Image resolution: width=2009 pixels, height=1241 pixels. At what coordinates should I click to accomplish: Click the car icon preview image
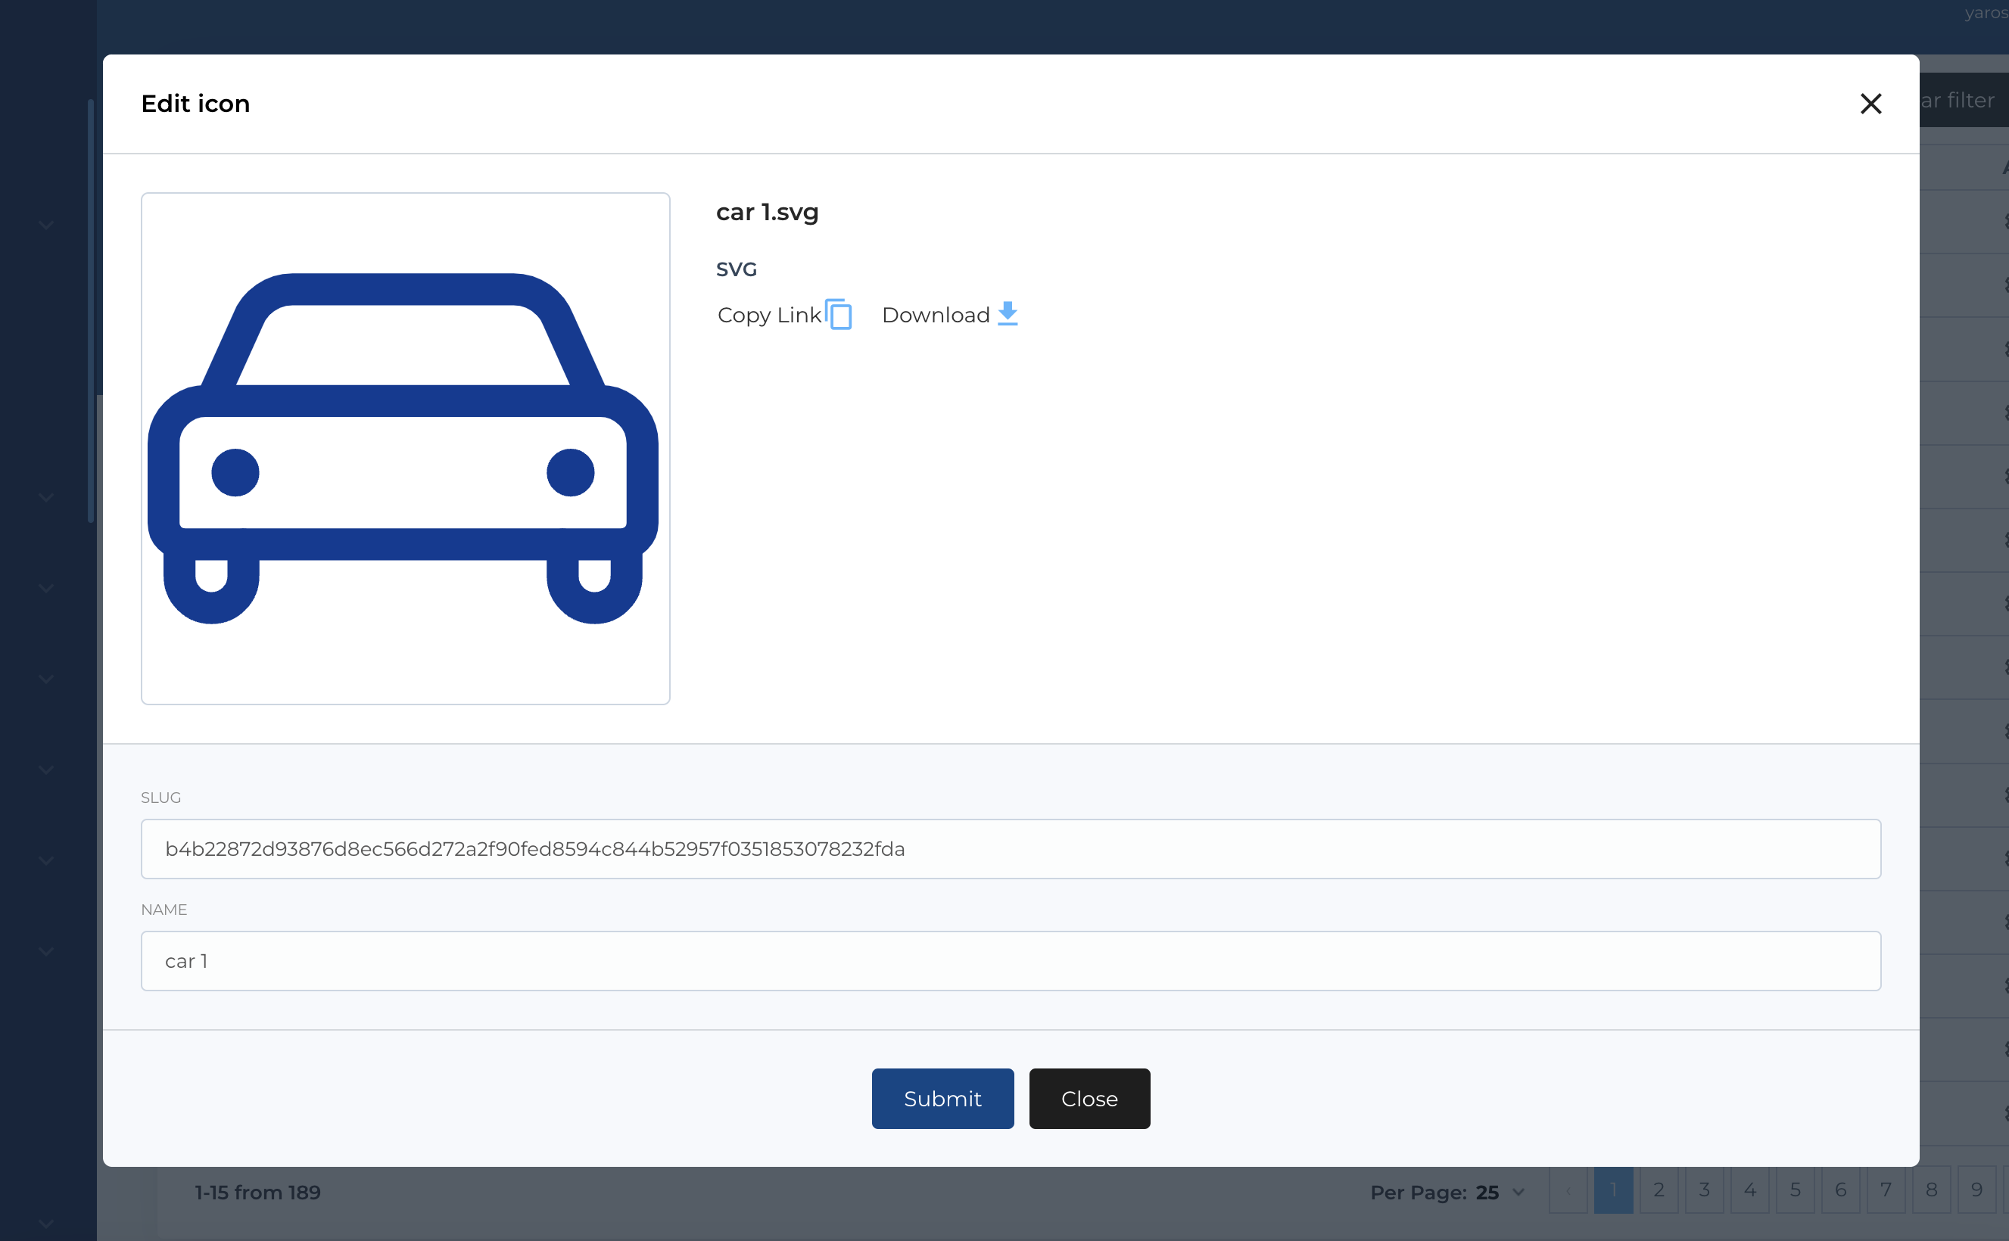click(x=405, y=448)
